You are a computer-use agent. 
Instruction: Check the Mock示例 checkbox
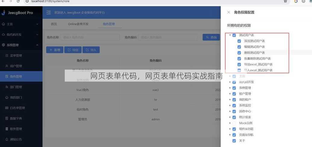click(234, 123)
